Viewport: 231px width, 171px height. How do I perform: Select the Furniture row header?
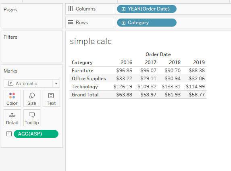[x=83, y=71]
